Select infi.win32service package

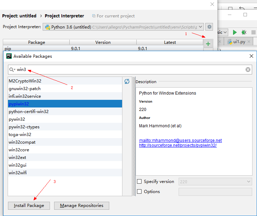[x=65, y=96]
